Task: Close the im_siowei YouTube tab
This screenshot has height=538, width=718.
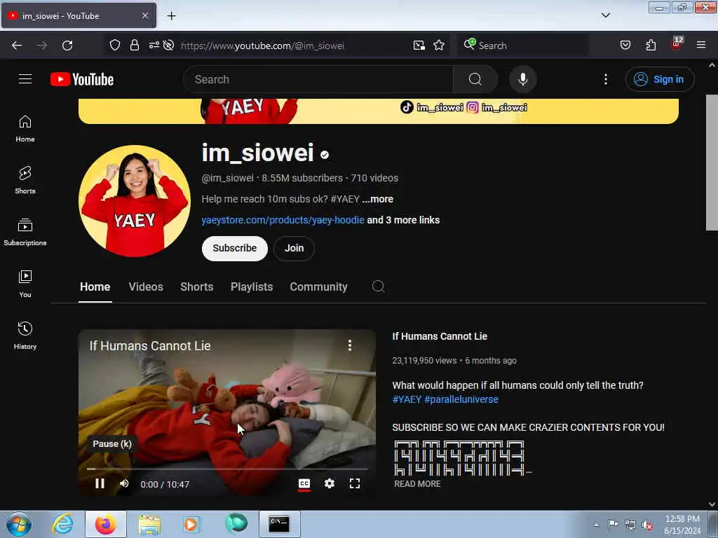Action: click(144, 15)
